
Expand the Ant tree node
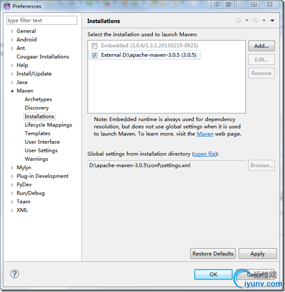12,48
